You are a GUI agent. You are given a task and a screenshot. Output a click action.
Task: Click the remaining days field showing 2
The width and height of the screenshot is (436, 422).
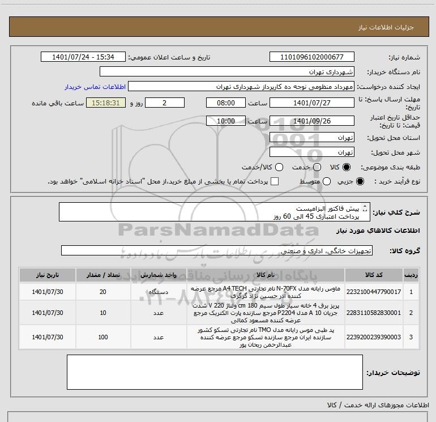165,103
